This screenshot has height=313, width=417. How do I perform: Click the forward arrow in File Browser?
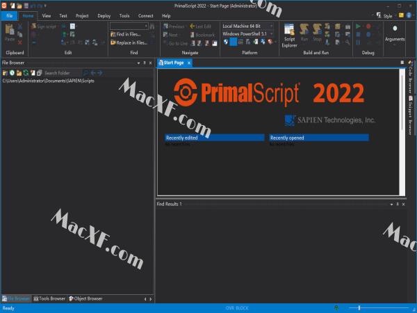tap(99, 72)
